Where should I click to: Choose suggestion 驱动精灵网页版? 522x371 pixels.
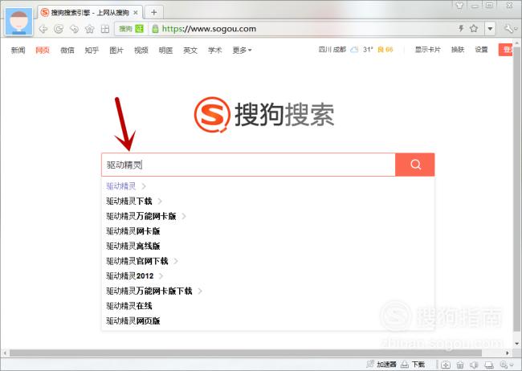(133, 321)
